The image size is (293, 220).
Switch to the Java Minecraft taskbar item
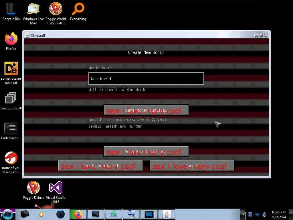click(167, 214)
